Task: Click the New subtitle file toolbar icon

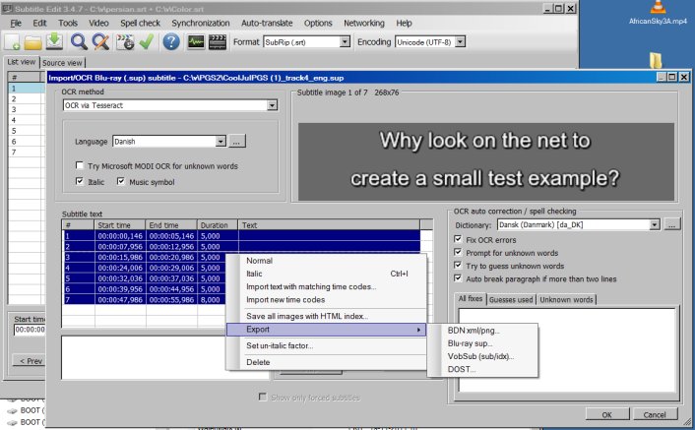Action: (x=13, y=42)
